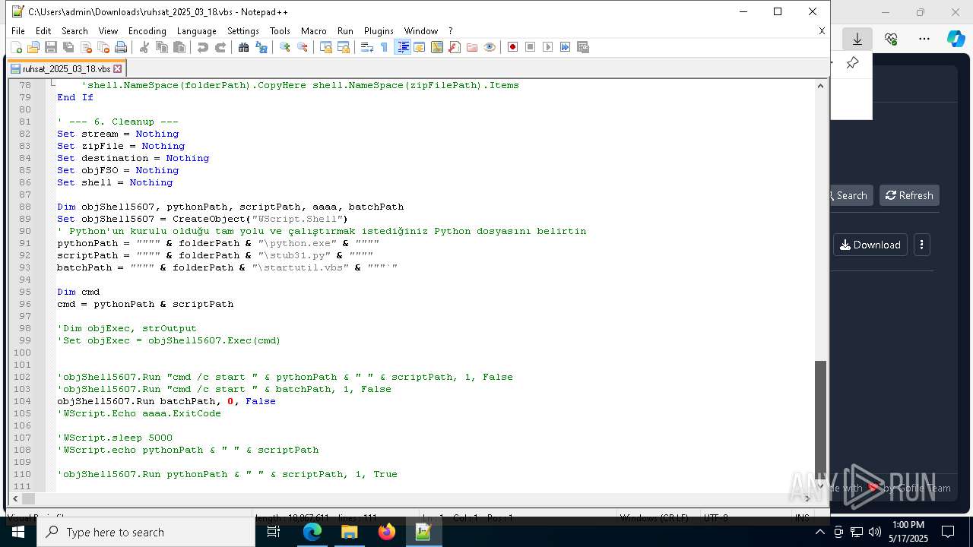Click the Undo arrow icon
The image size is (973, 547).
(x=203, y=47)
